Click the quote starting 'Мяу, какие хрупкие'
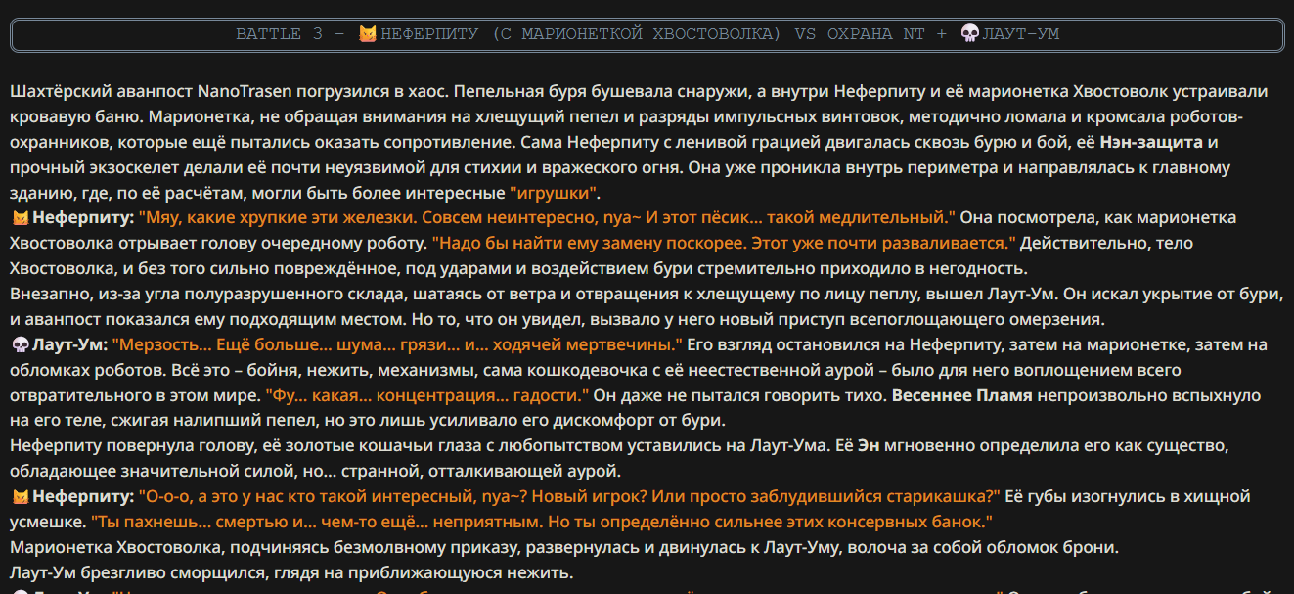Screen dimensions: 1294x594 (x=547, y=217)
